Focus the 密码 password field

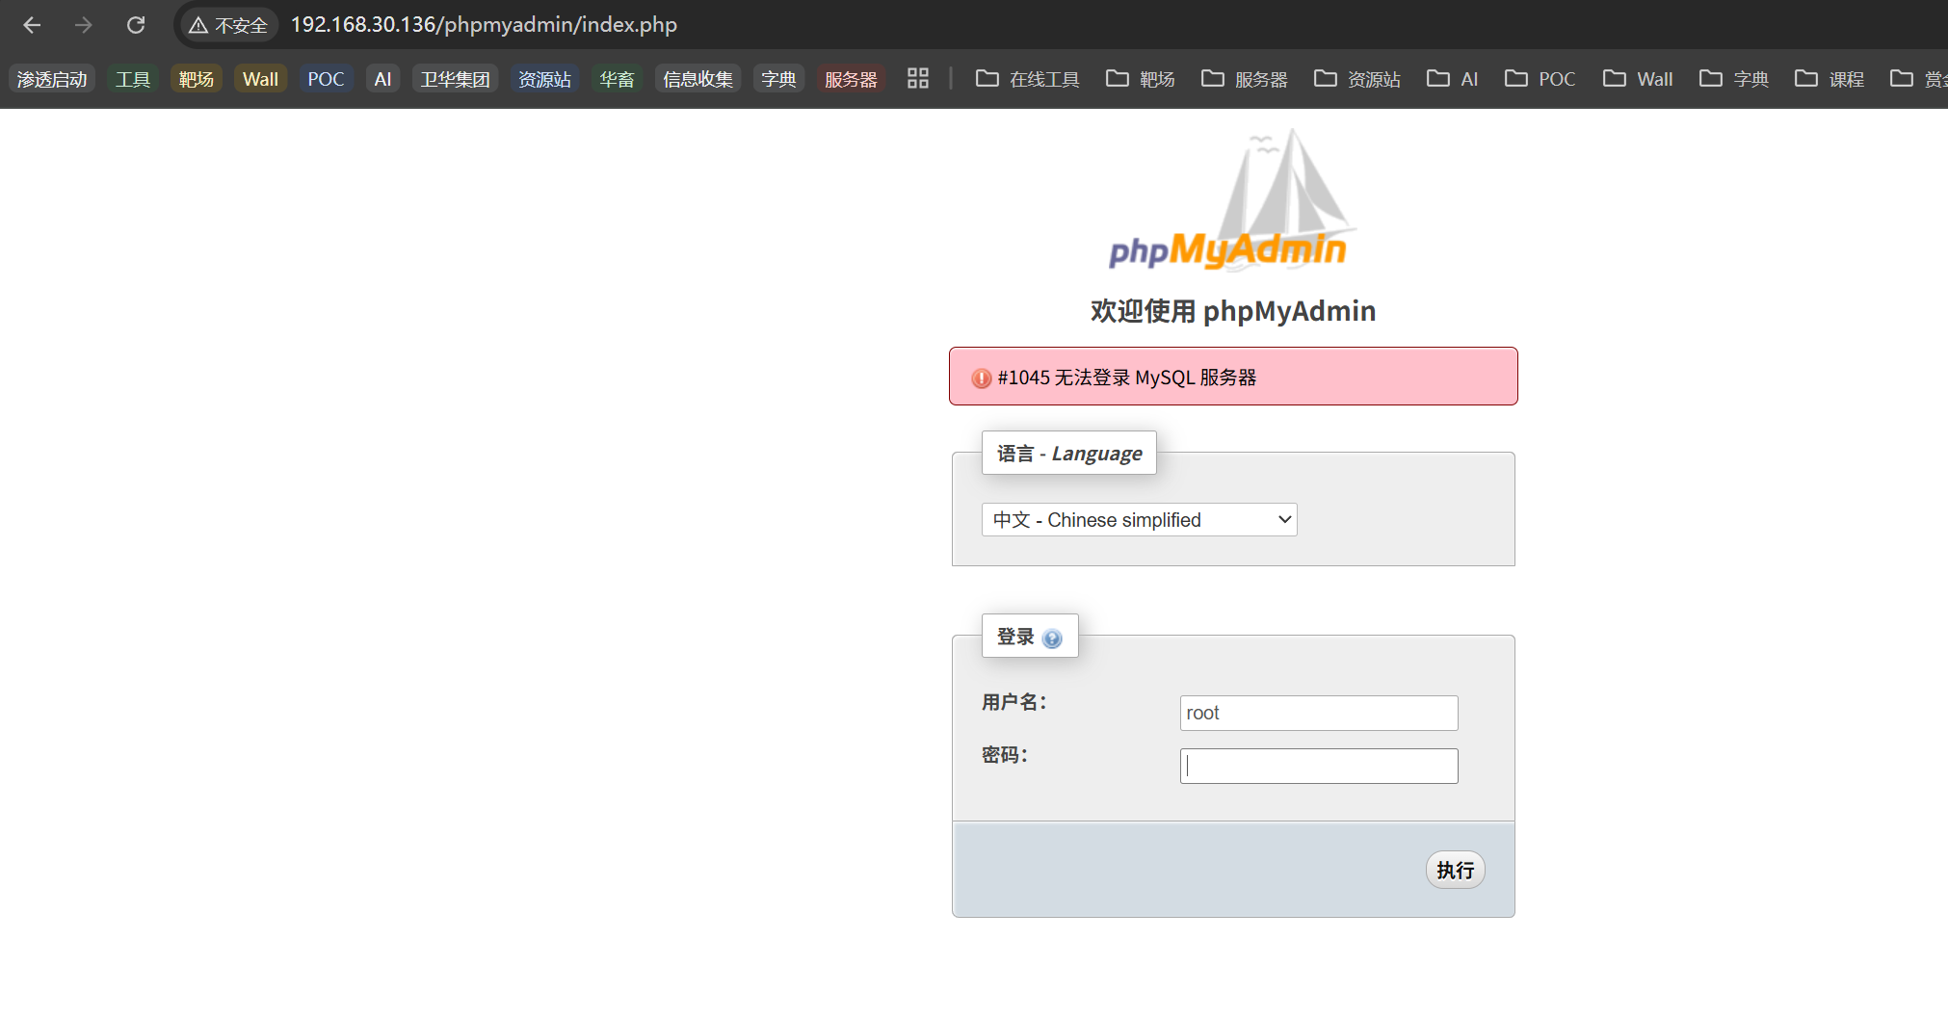1318,767
